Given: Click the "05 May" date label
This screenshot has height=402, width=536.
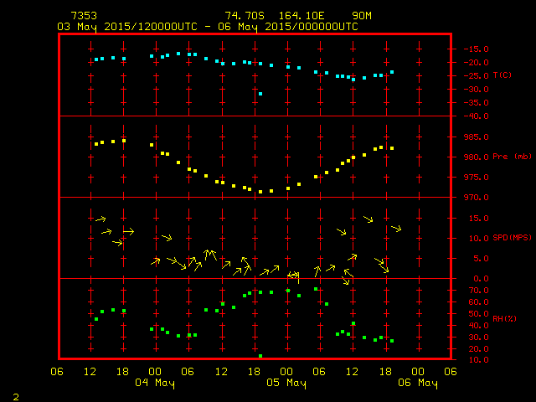Looking at the screenshot, I should click(286, 383).
